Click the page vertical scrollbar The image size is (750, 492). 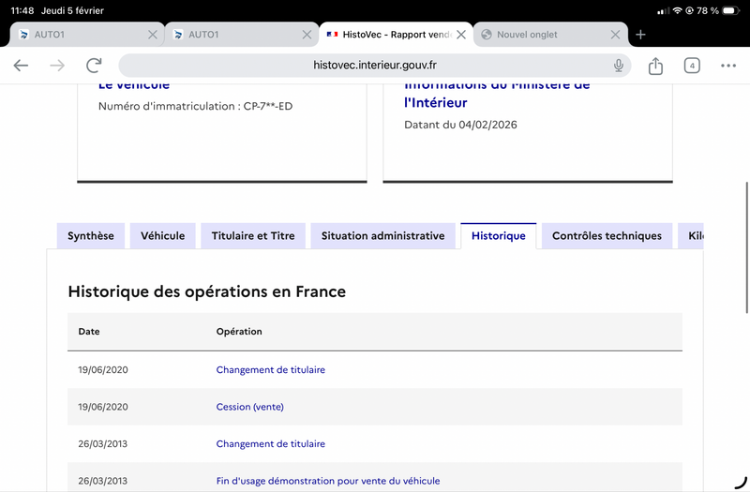point(747,247)
